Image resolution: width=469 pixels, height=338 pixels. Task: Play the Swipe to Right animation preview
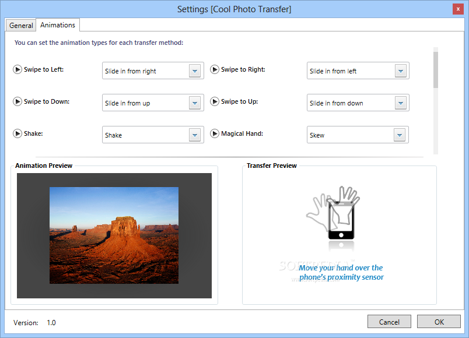click(x=215, y=69)
